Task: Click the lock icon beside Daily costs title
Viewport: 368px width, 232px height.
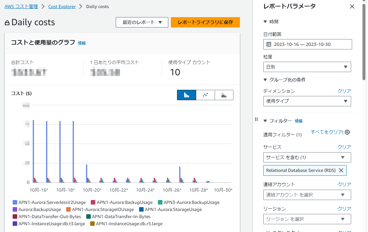Action: (x=6, y=22)
